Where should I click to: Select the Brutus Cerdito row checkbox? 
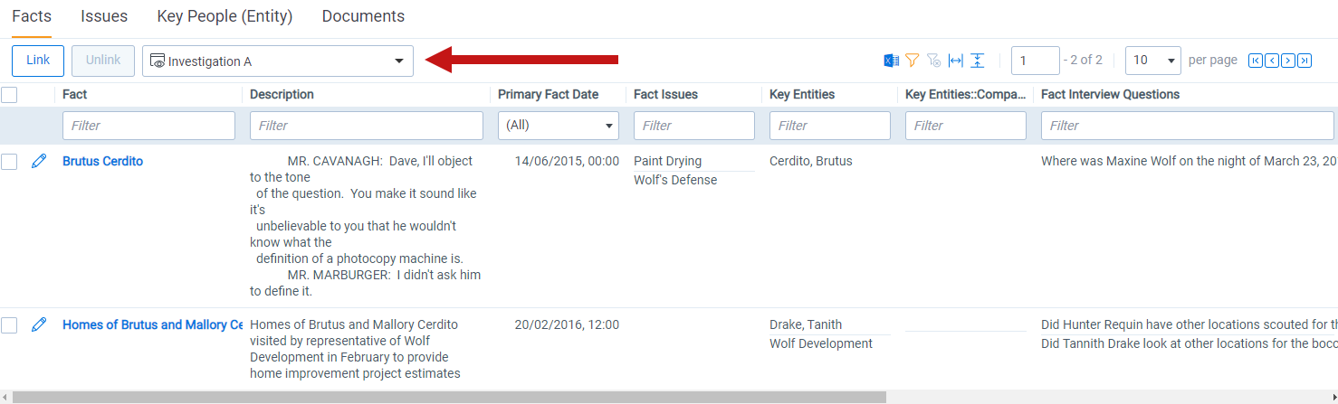(x=9, y=162)
